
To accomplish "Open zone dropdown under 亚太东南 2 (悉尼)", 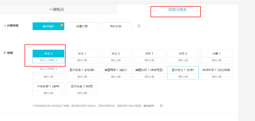I will 82,93.
